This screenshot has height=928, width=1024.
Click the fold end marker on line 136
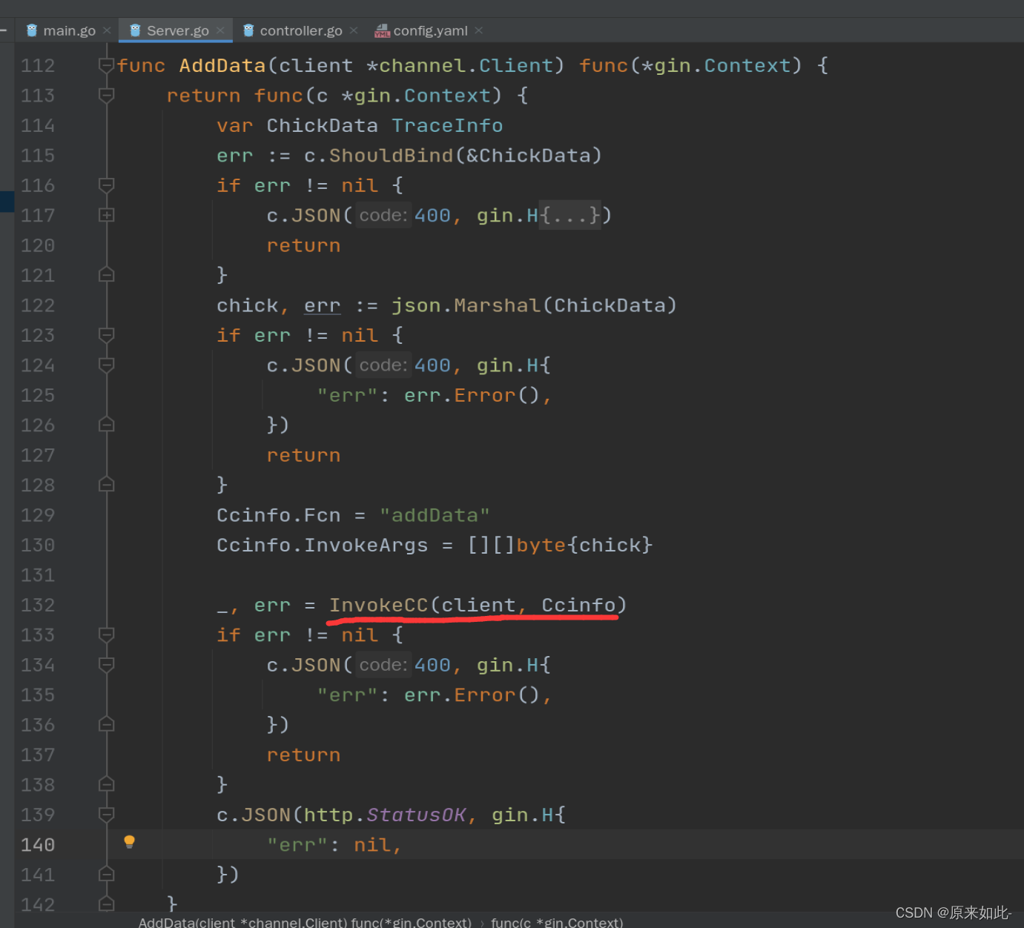[106, 724]
